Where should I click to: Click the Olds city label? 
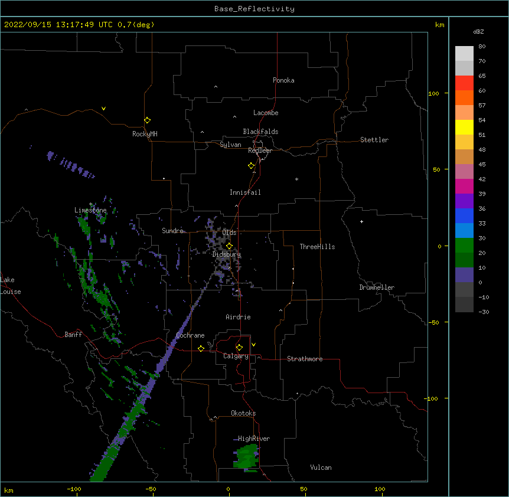[229, 233]
